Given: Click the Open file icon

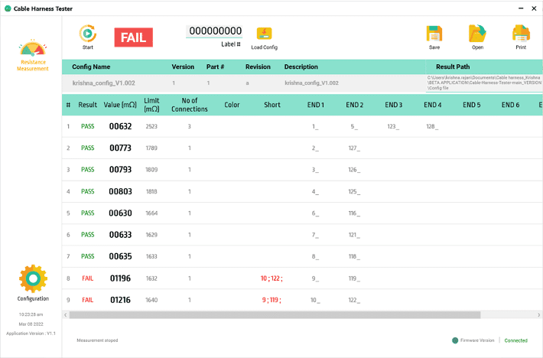Looking at the screenshot, I should (x=477, y=34).
